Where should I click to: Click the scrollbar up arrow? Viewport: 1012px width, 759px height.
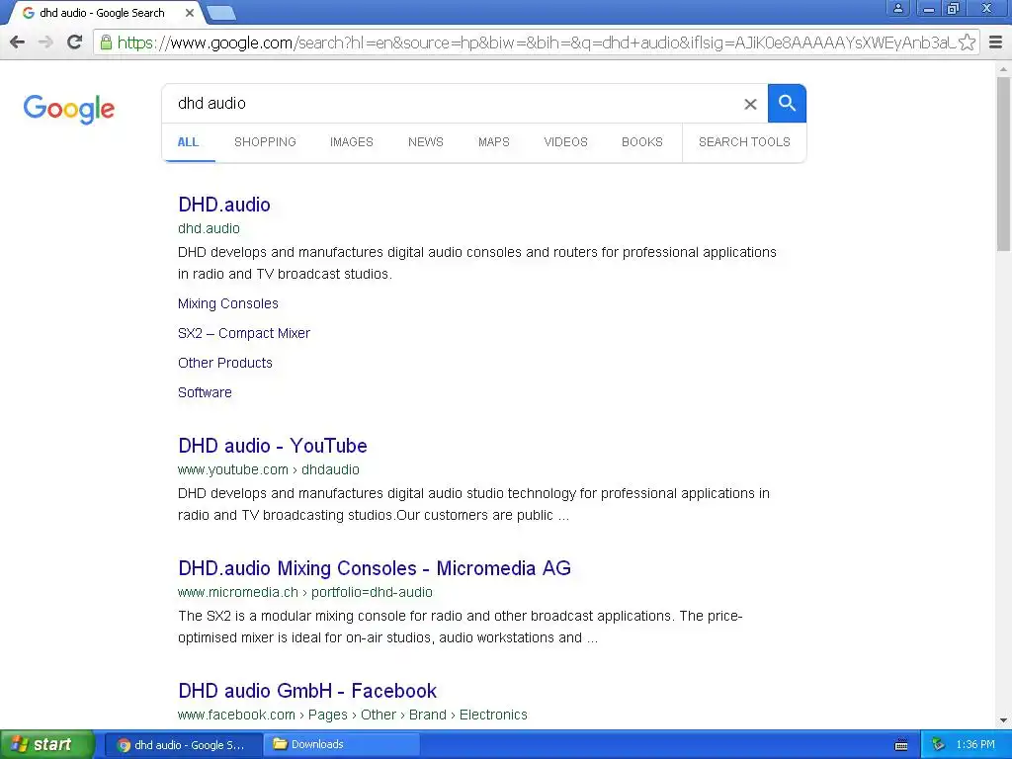pyautogui.click(x=1004, y=68)
